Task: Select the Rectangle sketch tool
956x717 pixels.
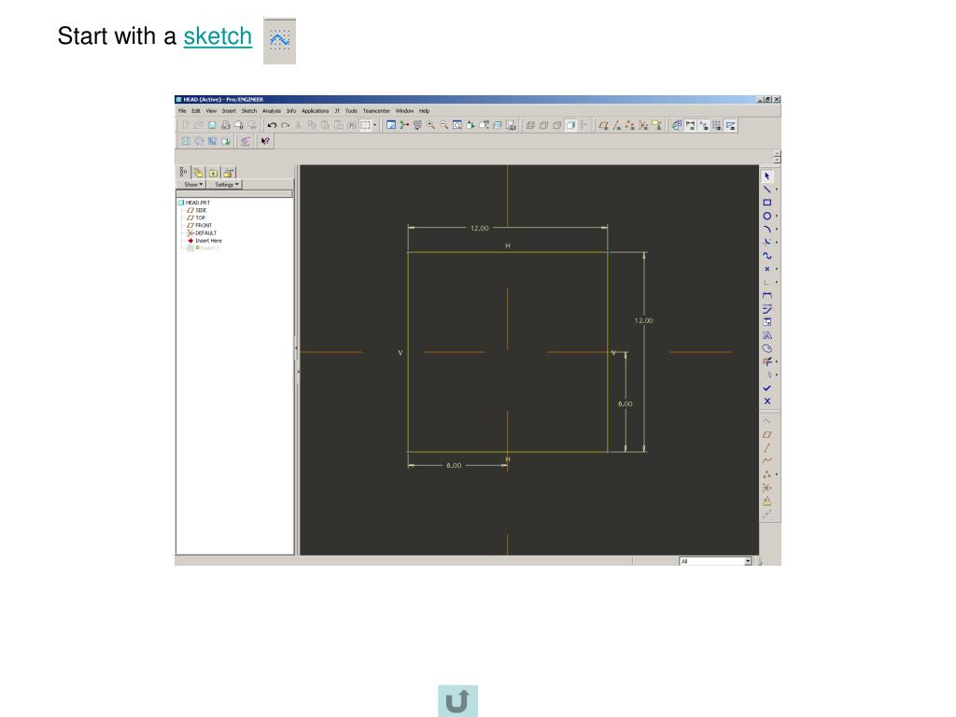Action: (767, 202)
